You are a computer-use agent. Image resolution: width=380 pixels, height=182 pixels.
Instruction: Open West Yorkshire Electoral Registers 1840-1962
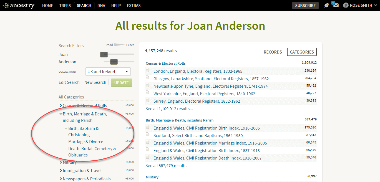[x=204, y=93]
